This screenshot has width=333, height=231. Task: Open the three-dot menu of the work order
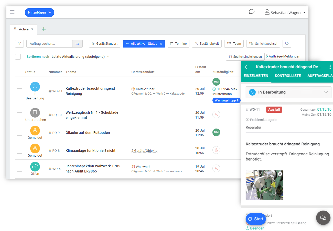point(330,67)
